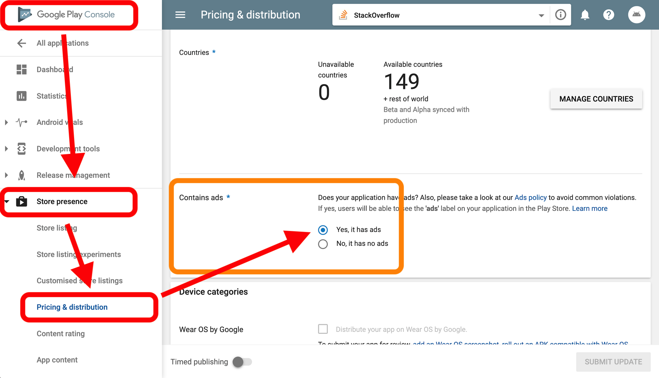The height and width of the screenshot is (378, 659).
Task: Click the Dashboard grid icon
Action: coord(21,70)
